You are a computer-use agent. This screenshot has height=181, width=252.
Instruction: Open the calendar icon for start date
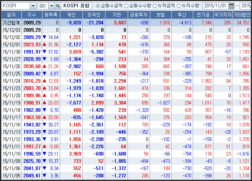(x=231, y=6)
